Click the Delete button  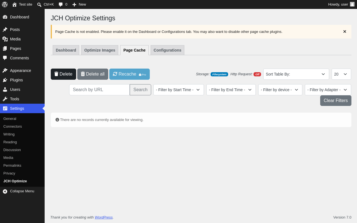click(63, 74)
